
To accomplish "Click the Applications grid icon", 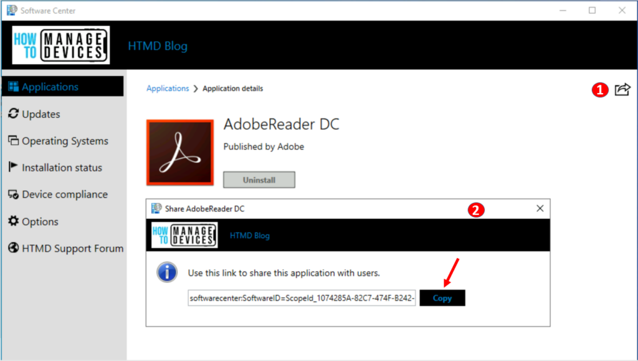I will click(14, 86).
